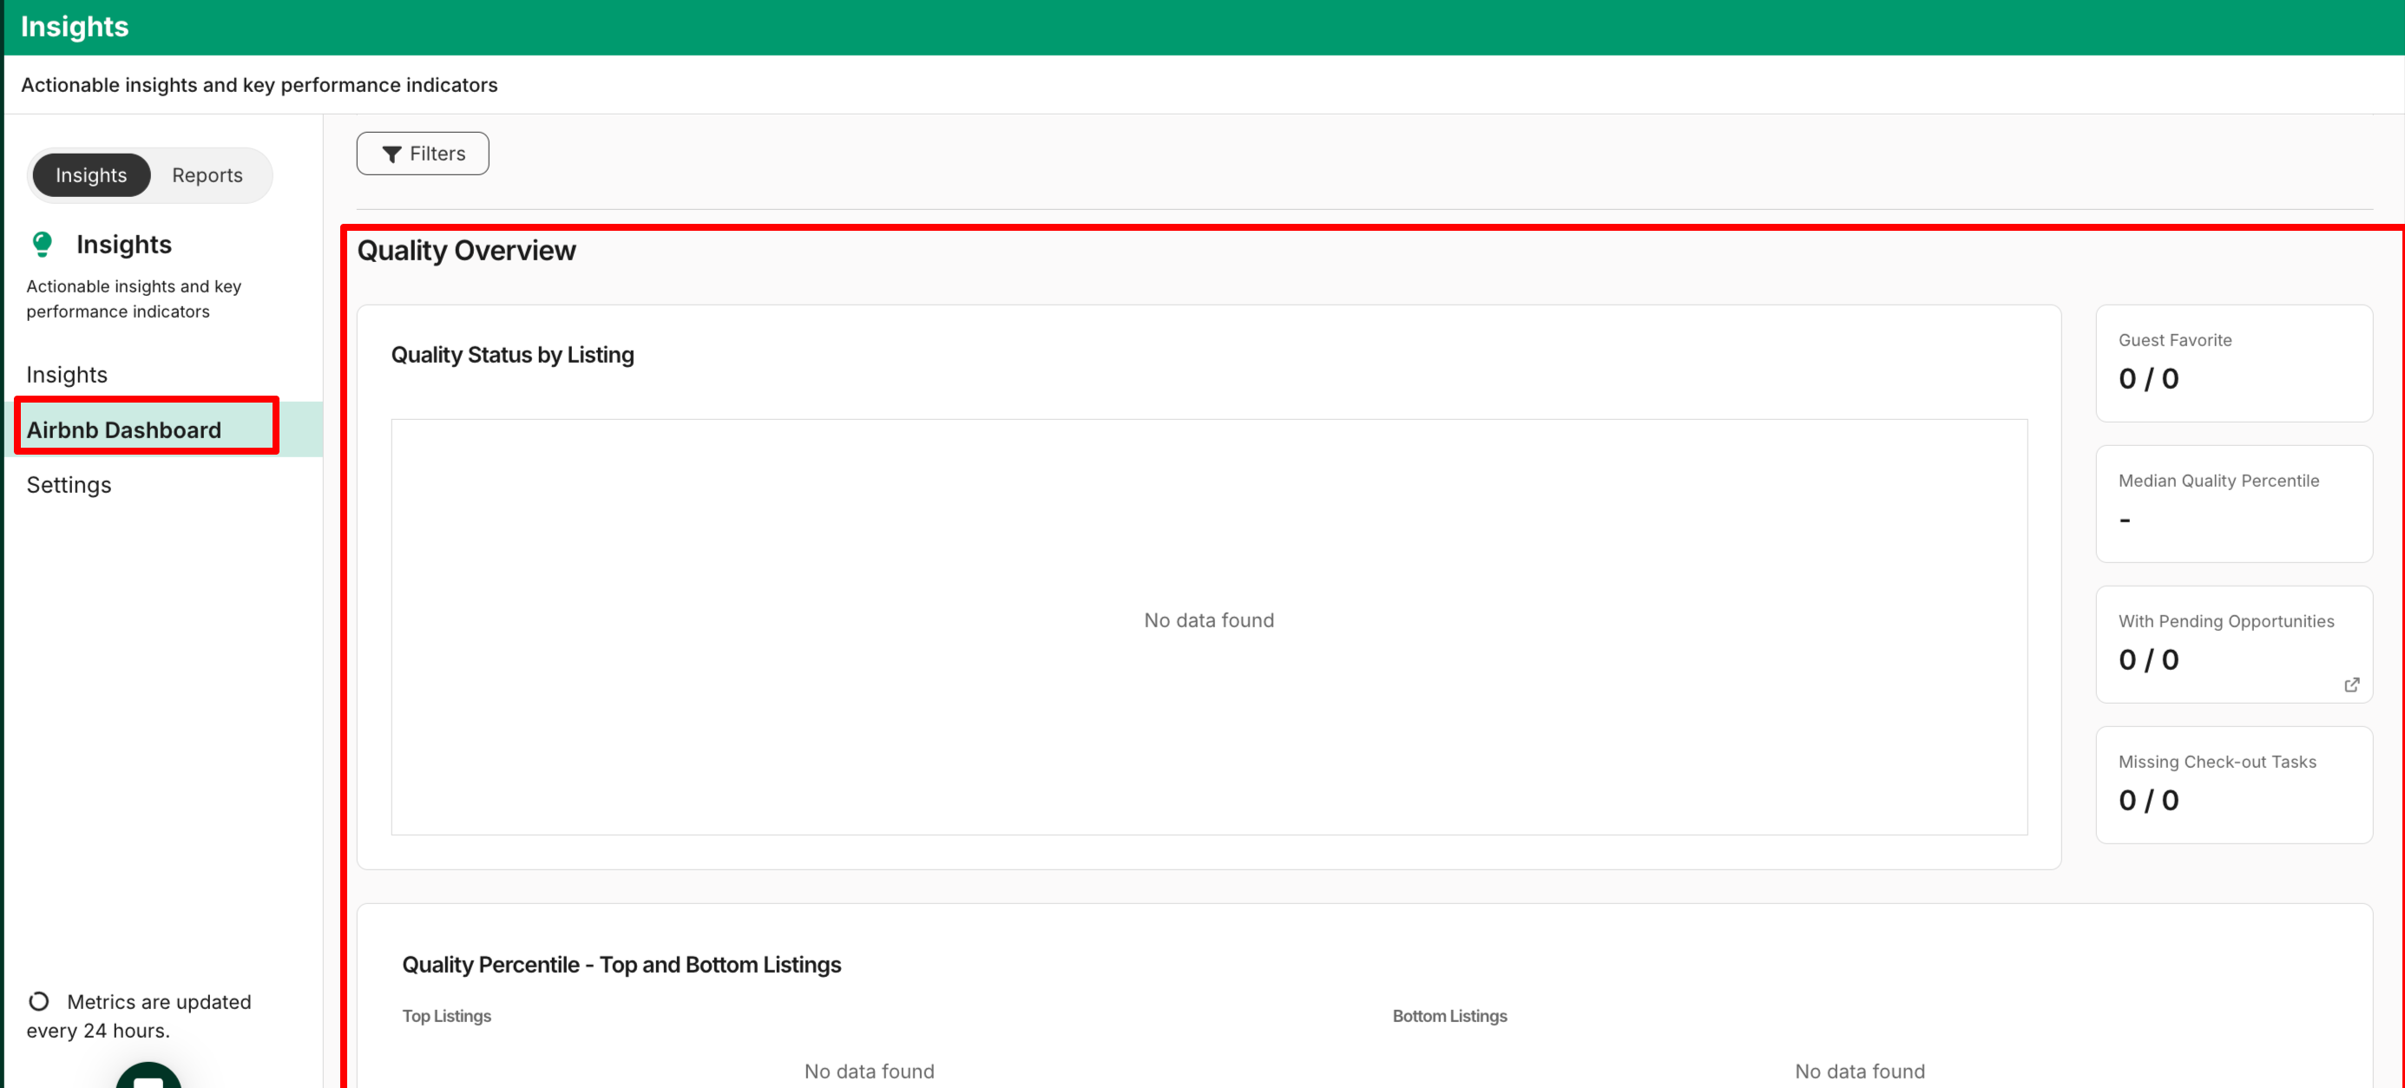Open the external link icon on Pending Opportunities
This screenshot has height=1088, width=2405.
tap(2351, 685)
